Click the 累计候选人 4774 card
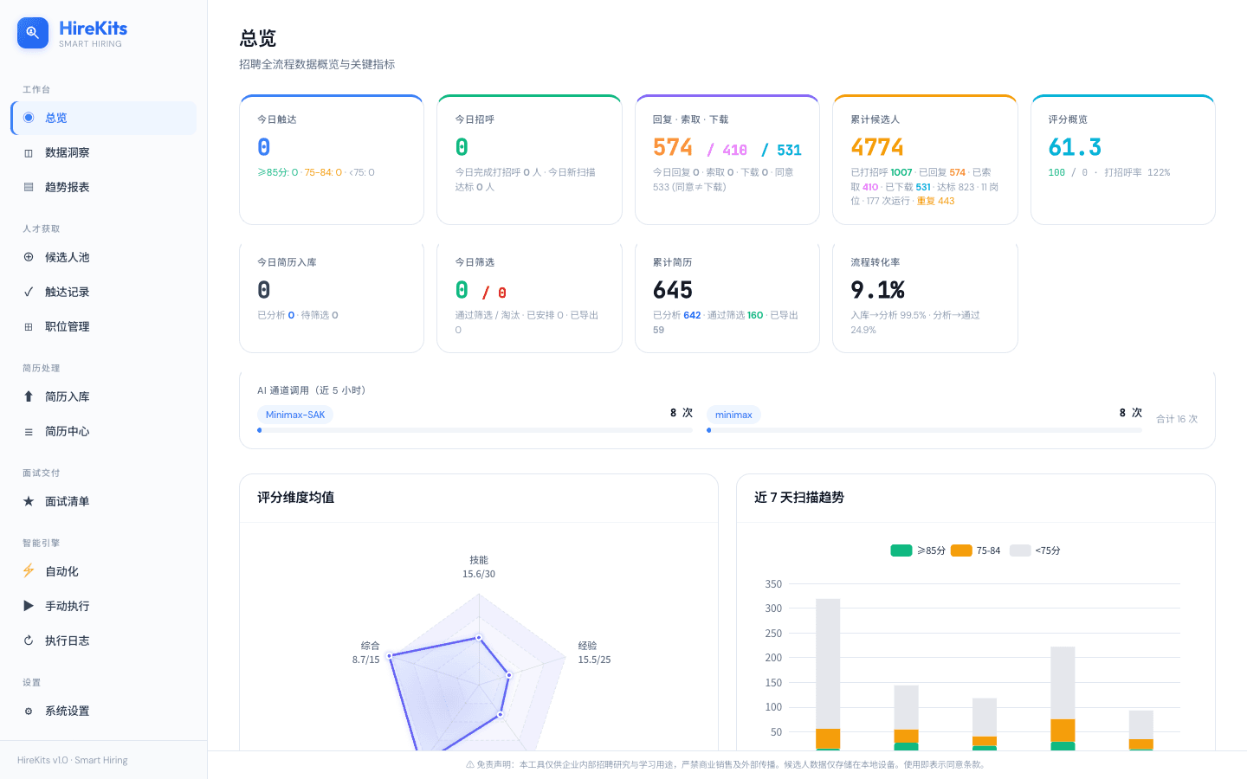 click(925, 159)
